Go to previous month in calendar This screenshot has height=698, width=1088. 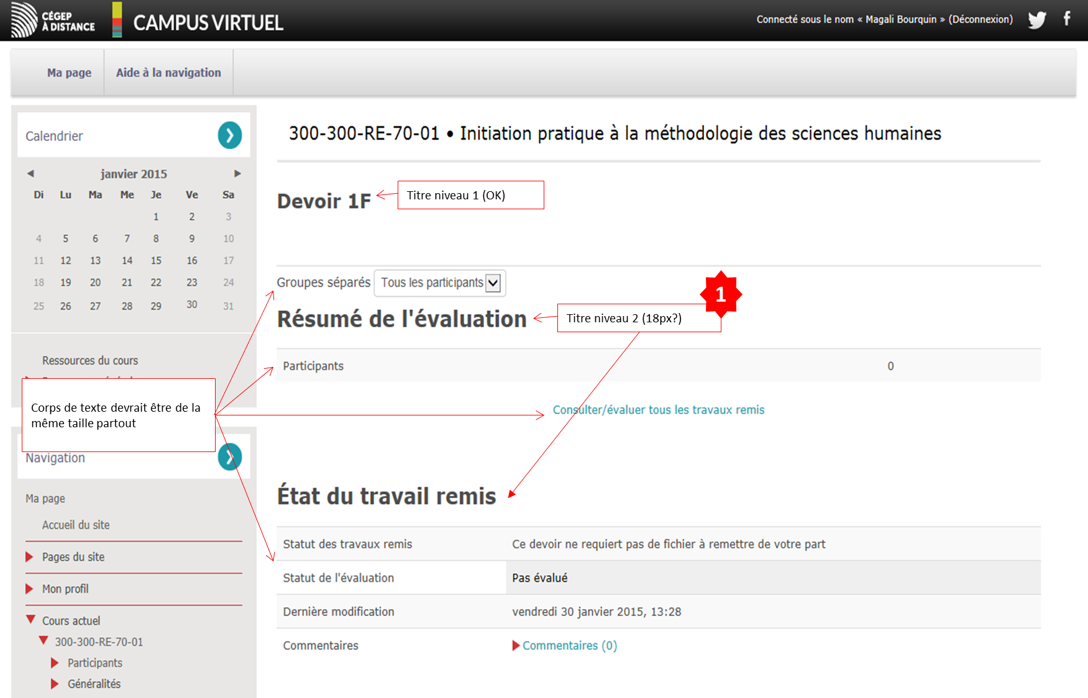30,174
